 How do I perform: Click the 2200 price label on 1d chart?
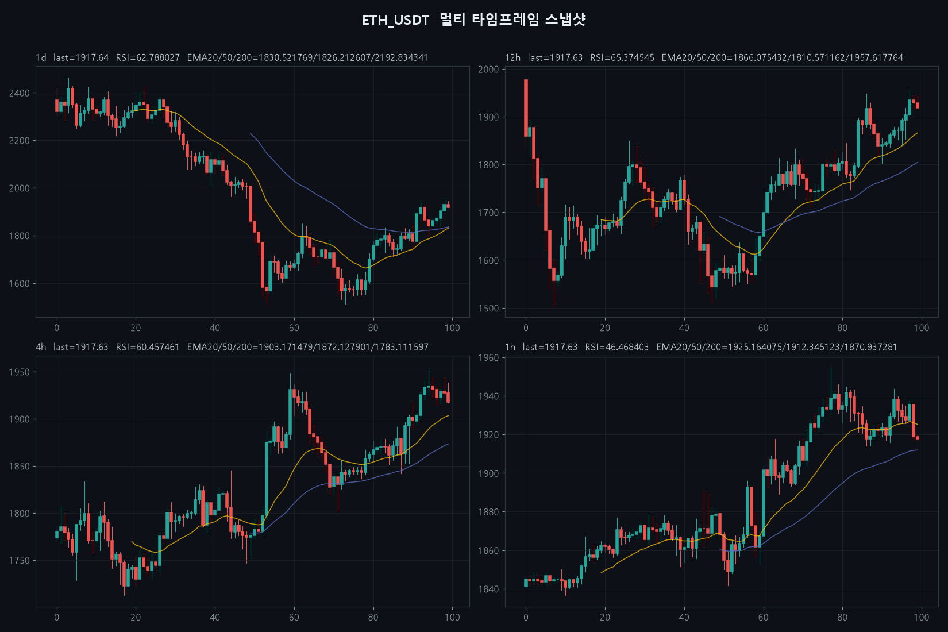click(19, 141)
